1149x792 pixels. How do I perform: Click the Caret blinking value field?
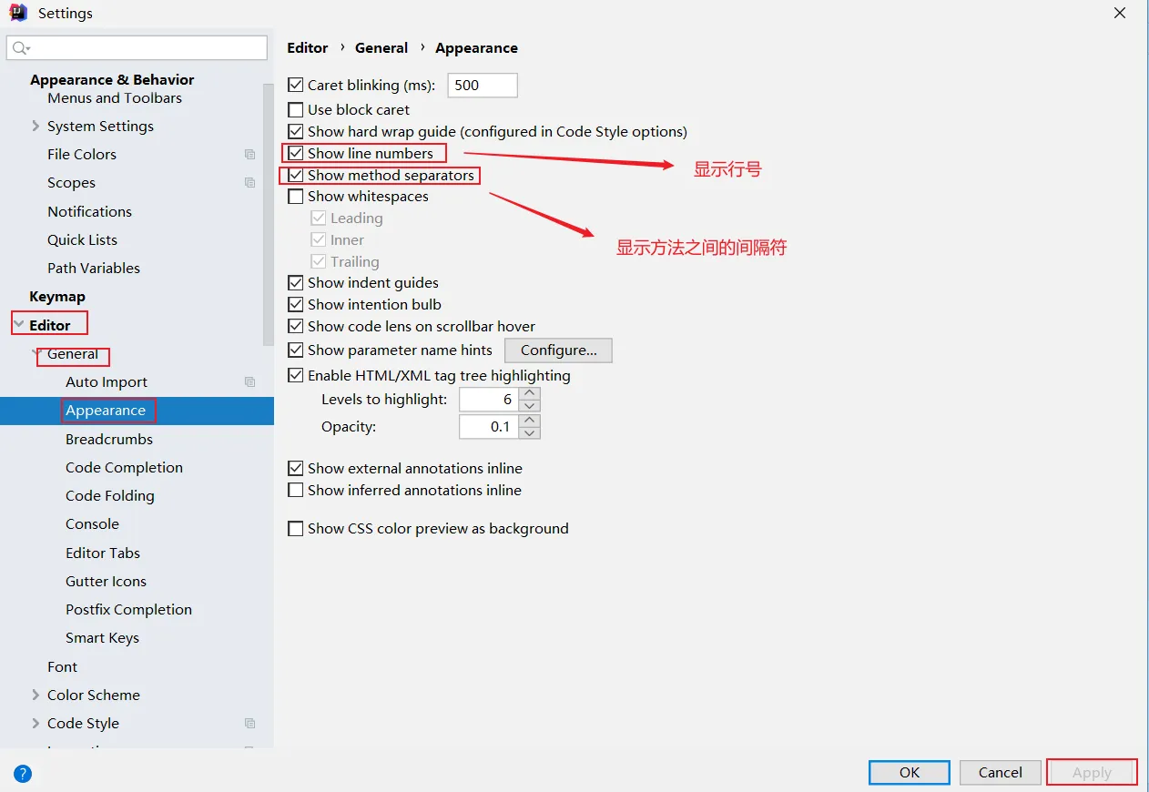[482, 86]
